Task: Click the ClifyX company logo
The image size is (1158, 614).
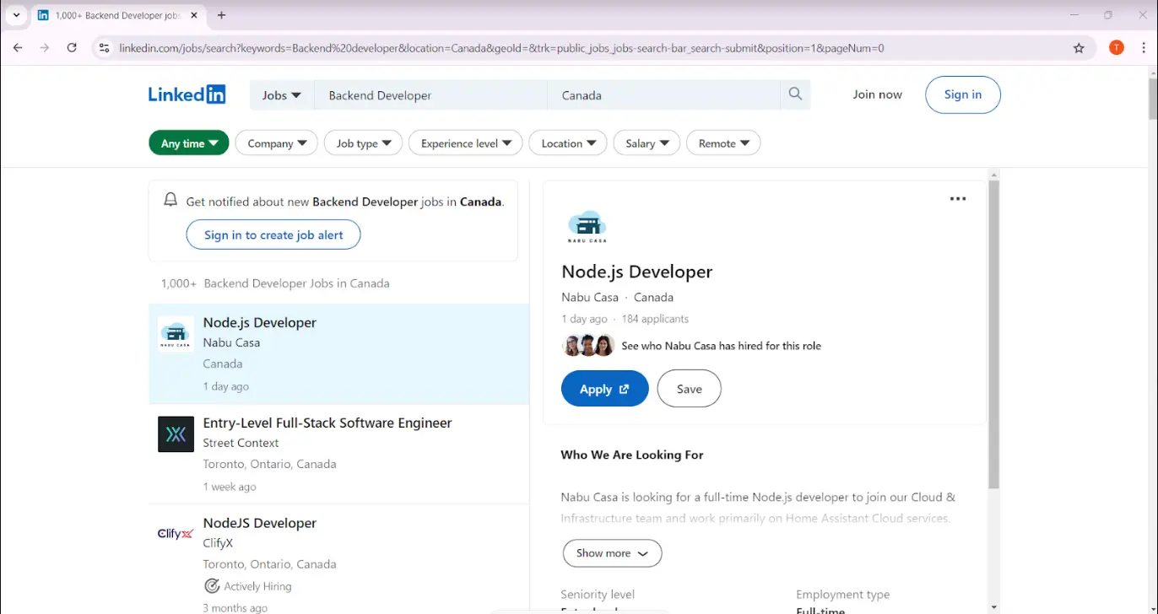Action: pos(175,533)
